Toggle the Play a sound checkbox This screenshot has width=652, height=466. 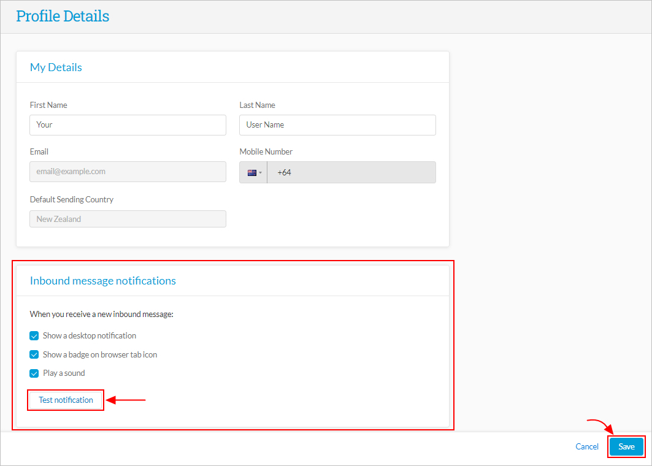click(x=34, y=373)
